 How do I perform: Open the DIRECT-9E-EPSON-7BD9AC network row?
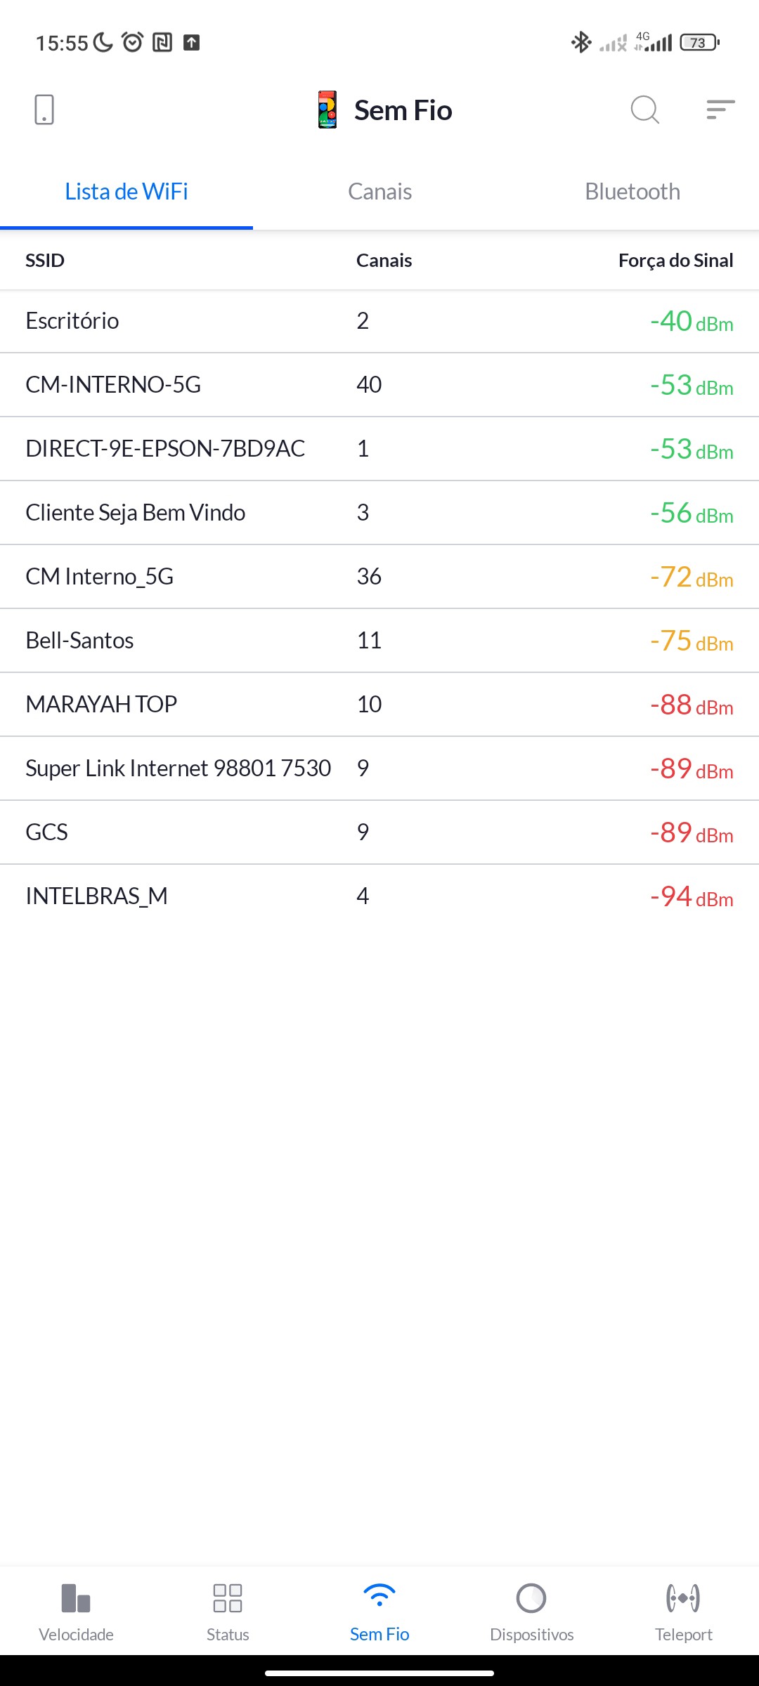coord(379,449)
